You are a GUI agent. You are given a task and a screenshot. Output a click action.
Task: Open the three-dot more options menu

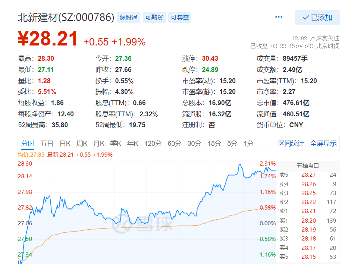(x=279, y=17)
